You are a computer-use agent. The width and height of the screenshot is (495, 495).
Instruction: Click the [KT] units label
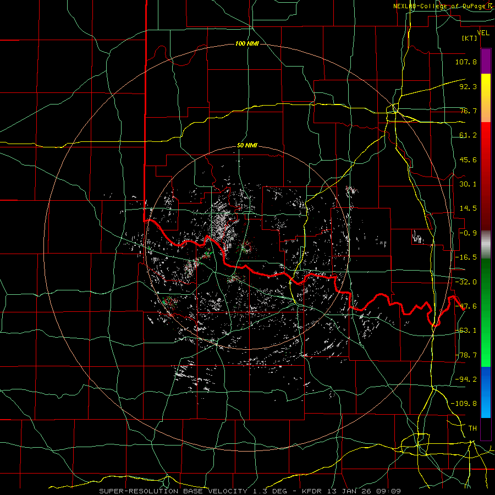pos(469,38)
